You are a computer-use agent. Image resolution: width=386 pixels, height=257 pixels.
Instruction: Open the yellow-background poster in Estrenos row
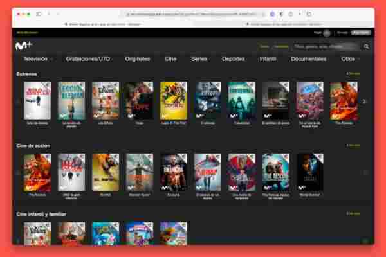click(x=174, y=101)
